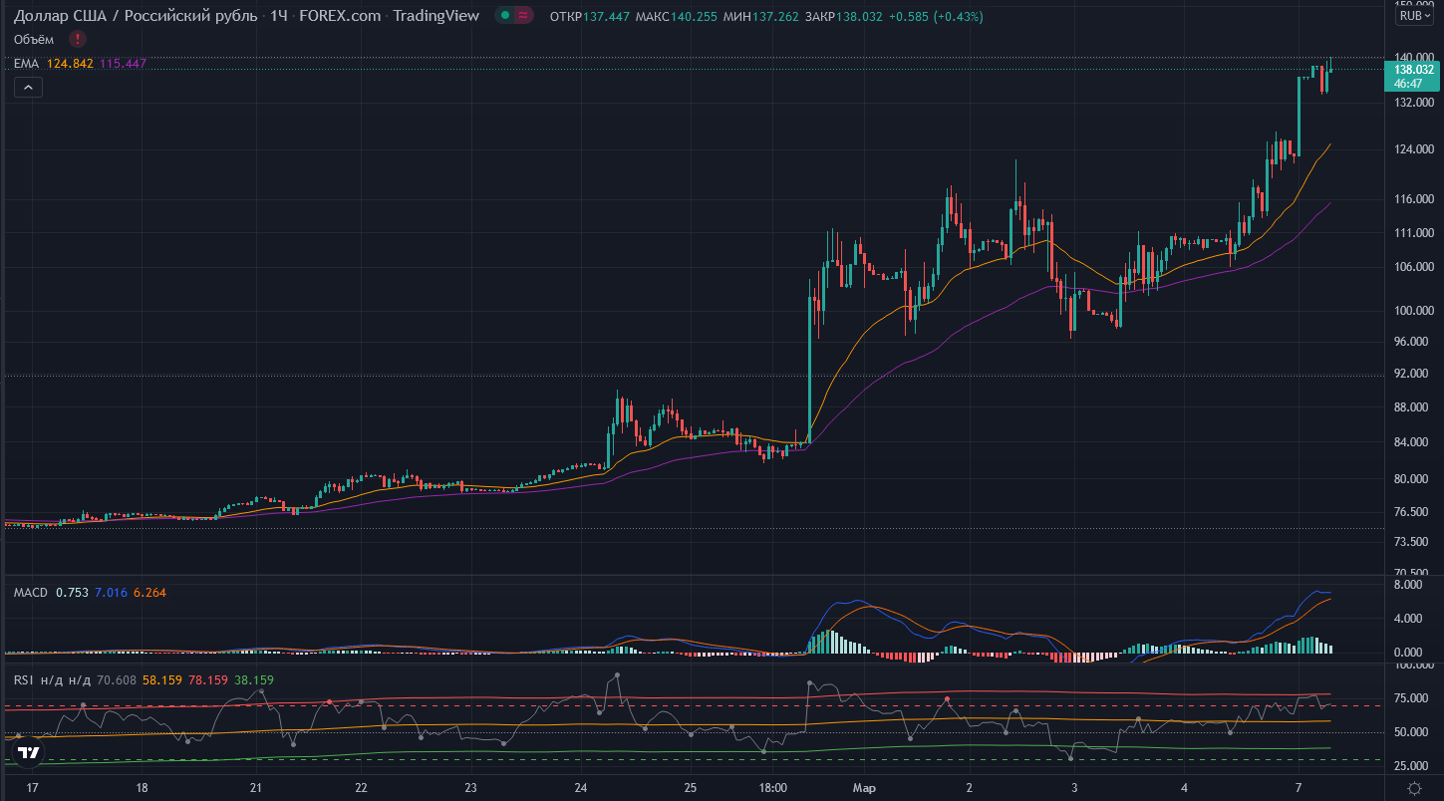The image size is (1444, 801).
Task: Click the blue MACD line value 7.016
Action: 111,593
